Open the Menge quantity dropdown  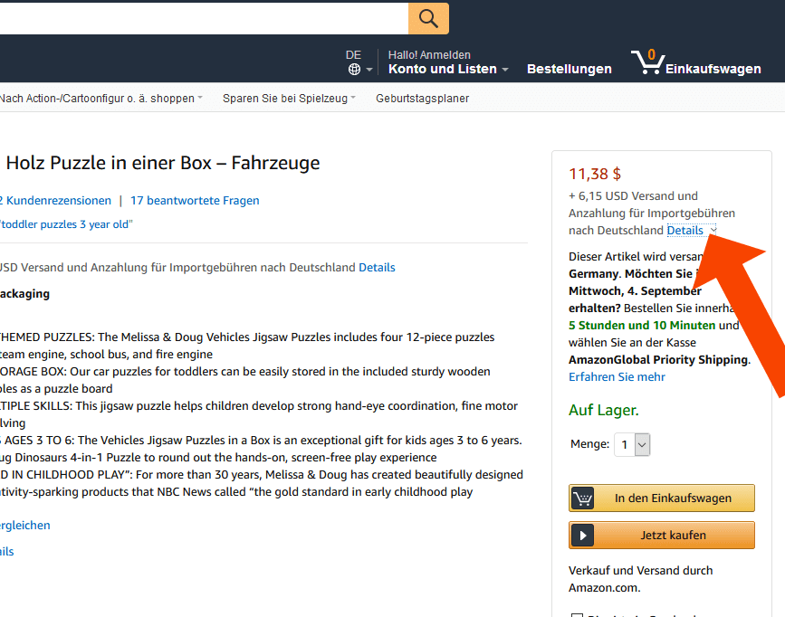pos(633,444)
